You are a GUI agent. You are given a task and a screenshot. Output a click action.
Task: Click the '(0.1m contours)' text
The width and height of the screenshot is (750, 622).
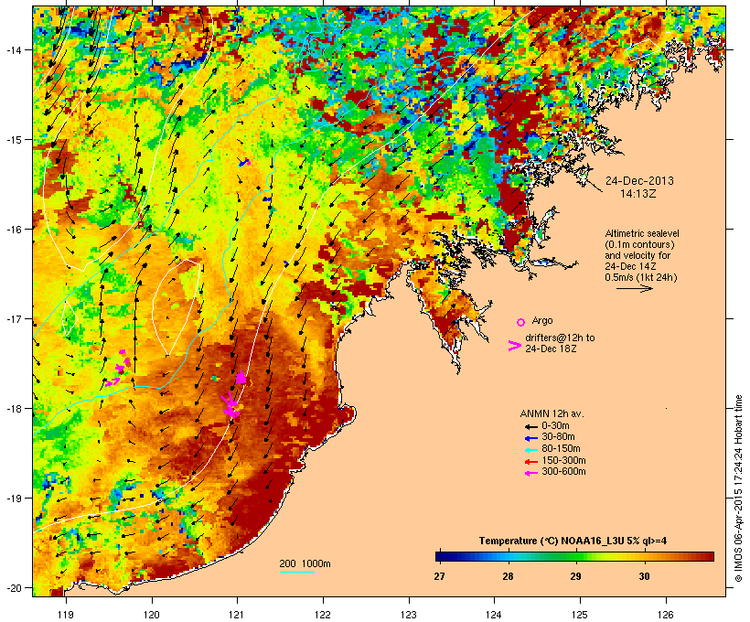coord(640,245)
